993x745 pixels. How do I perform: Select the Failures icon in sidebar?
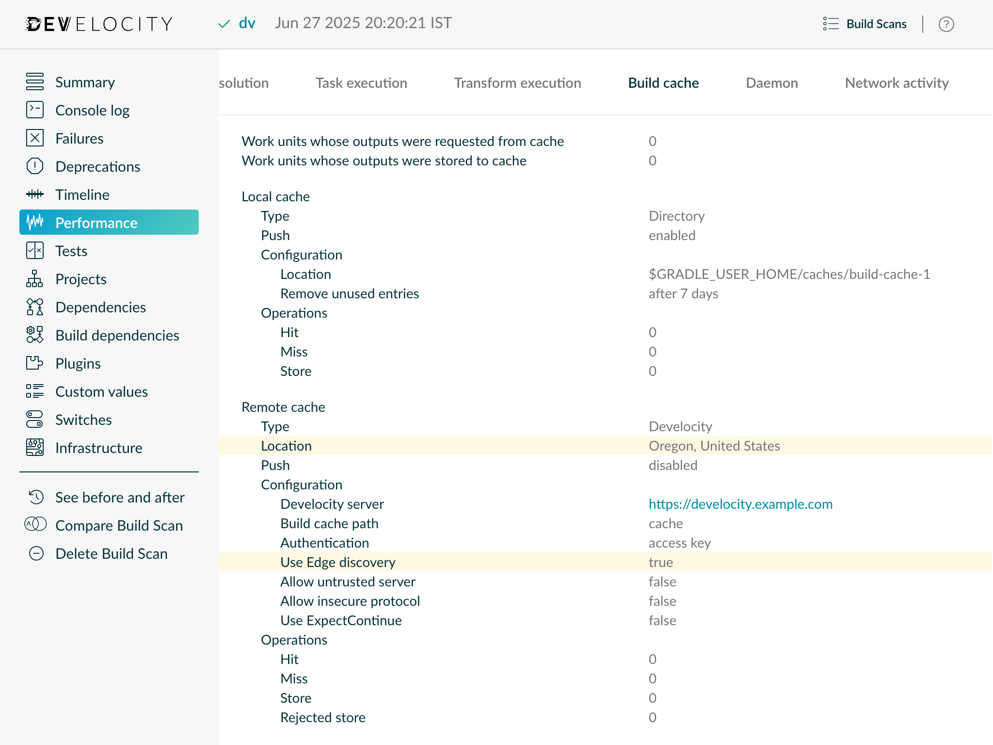pos(34,138)
